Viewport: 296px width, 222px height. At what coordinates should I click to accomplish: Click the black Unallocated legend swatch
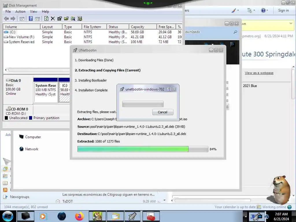point(6,118)
